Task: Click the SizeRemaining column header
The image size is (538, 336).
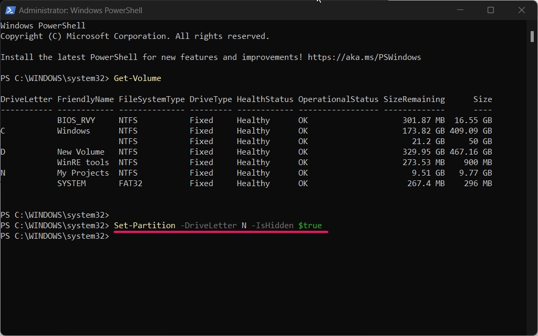Action: tap(414, 99)
